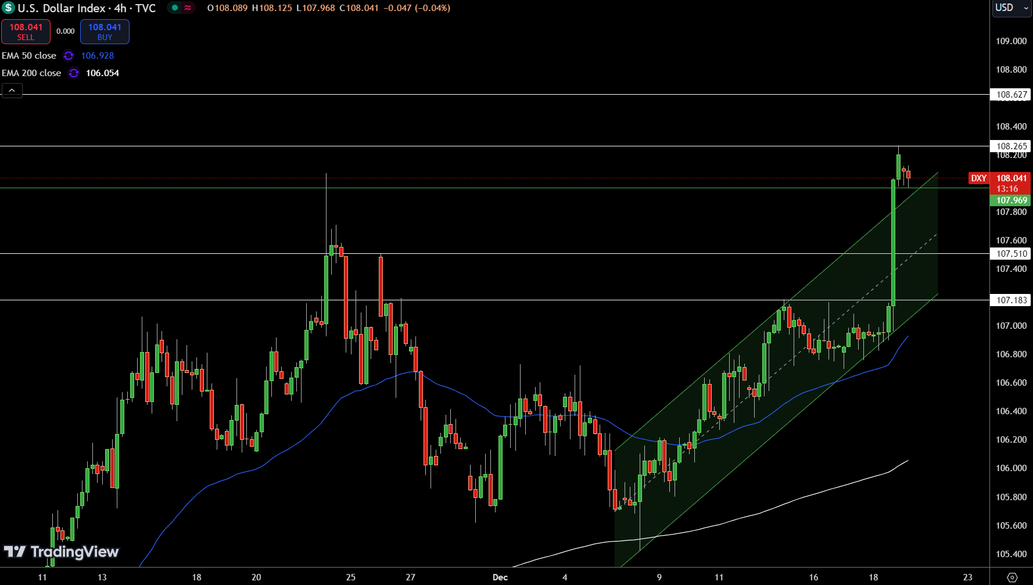Click the green dollar symbol logo
The height and width of the screenshot is (585, 1033).
click(x=8, y=8)
